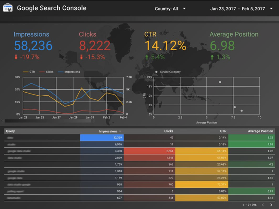Click the CTR legend item in the line chart
Viewport: 279px width, 209px height.
[29, 72]
